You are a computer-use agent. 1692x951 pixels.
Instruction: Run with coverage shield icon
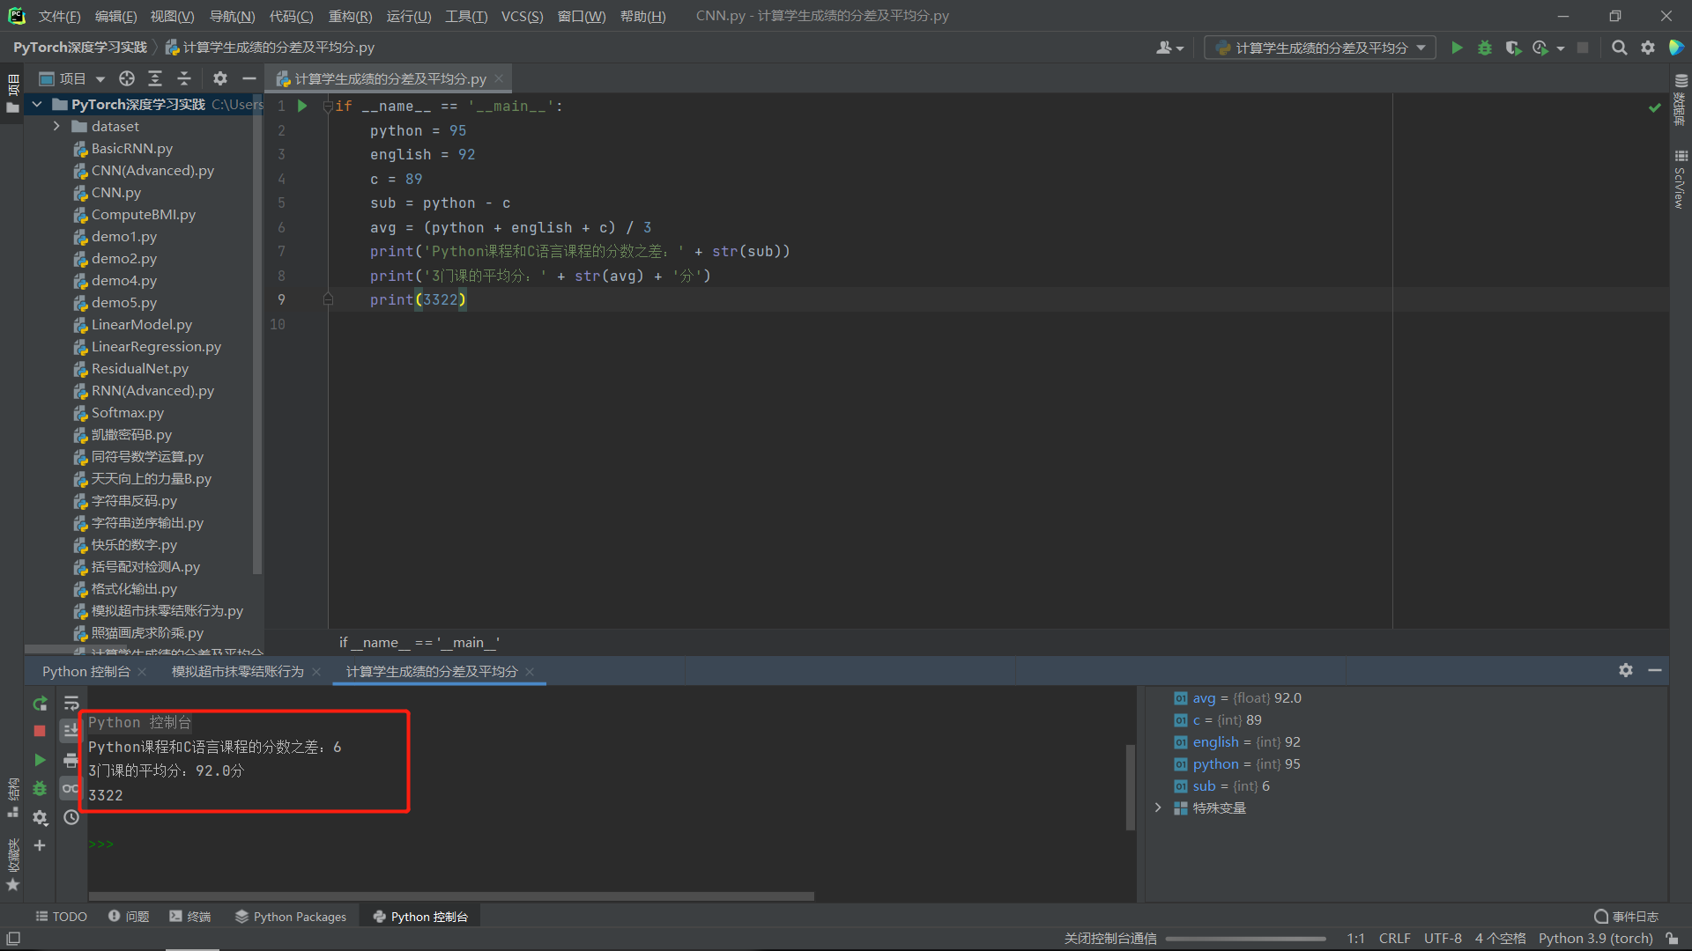[x=1513, y=48]
